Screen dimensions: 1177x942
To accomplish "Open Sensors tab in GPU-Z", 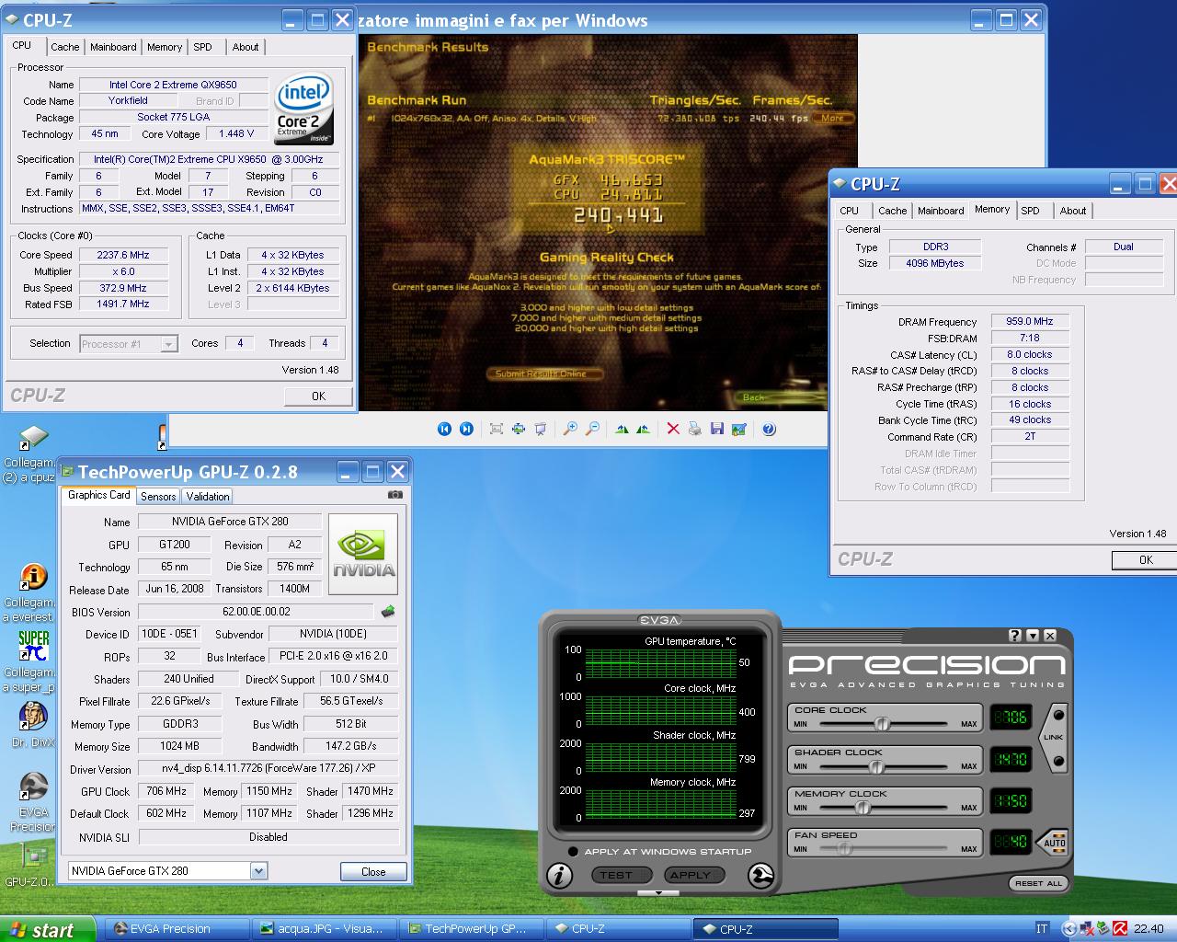I will pyautogui.click(x=158, y=496).
